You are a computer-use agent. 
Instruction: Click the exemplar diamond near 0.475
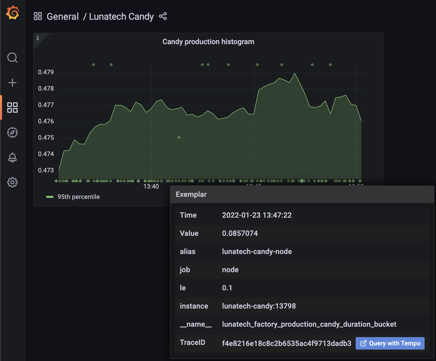(179, 137)
